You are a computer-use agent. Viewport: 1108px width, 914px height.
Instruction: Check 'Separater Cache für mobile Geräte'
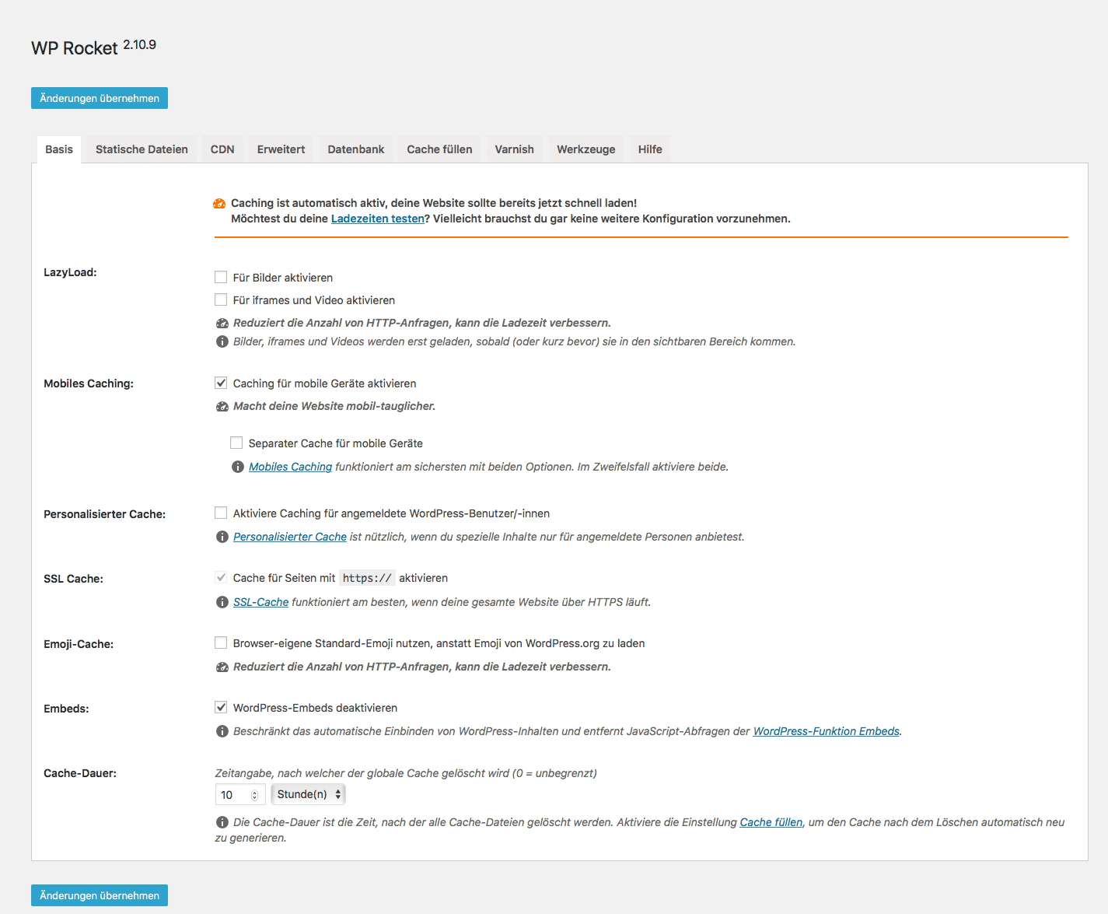click(x=236, y=443)
